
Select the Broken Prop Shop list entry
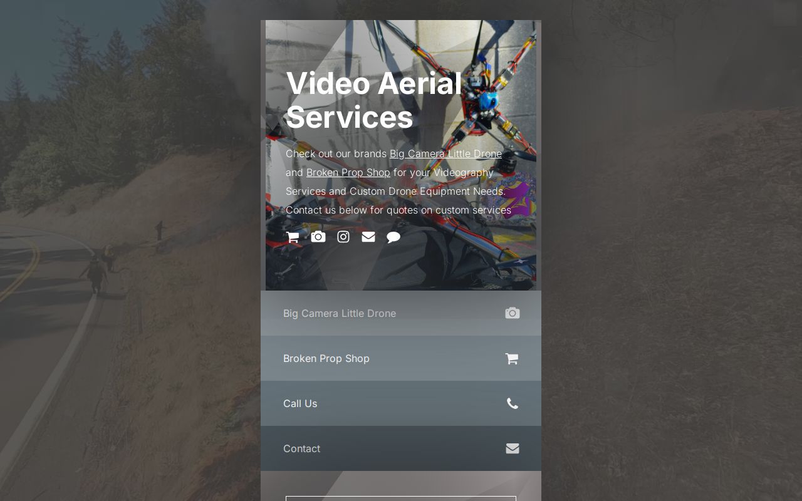coord(326,358)
